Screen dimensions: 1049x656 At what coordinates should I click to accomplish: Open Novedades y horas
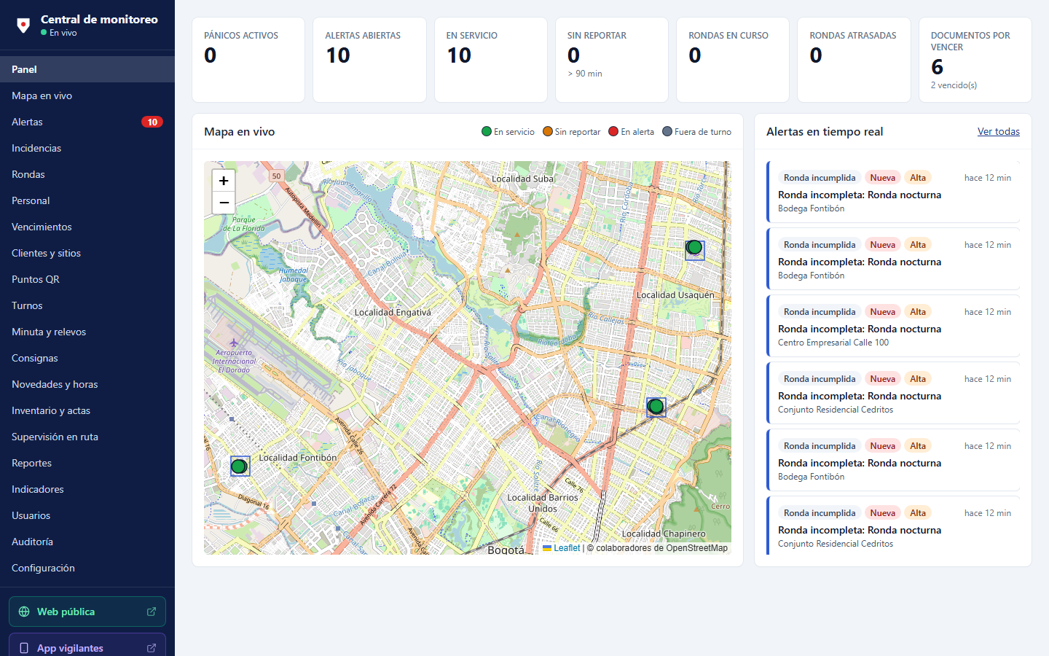coord(87,384)
